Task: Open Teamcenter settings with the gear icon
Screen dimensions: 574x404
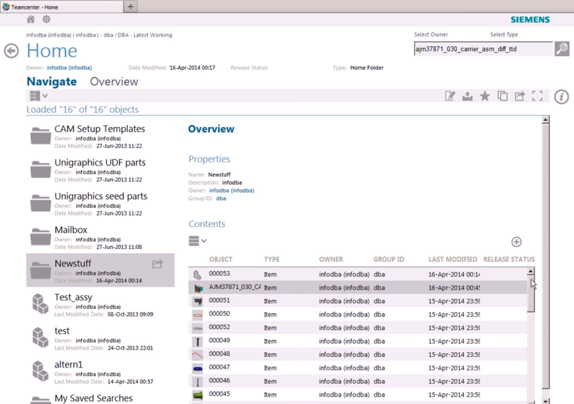Action: click(46, 19)
